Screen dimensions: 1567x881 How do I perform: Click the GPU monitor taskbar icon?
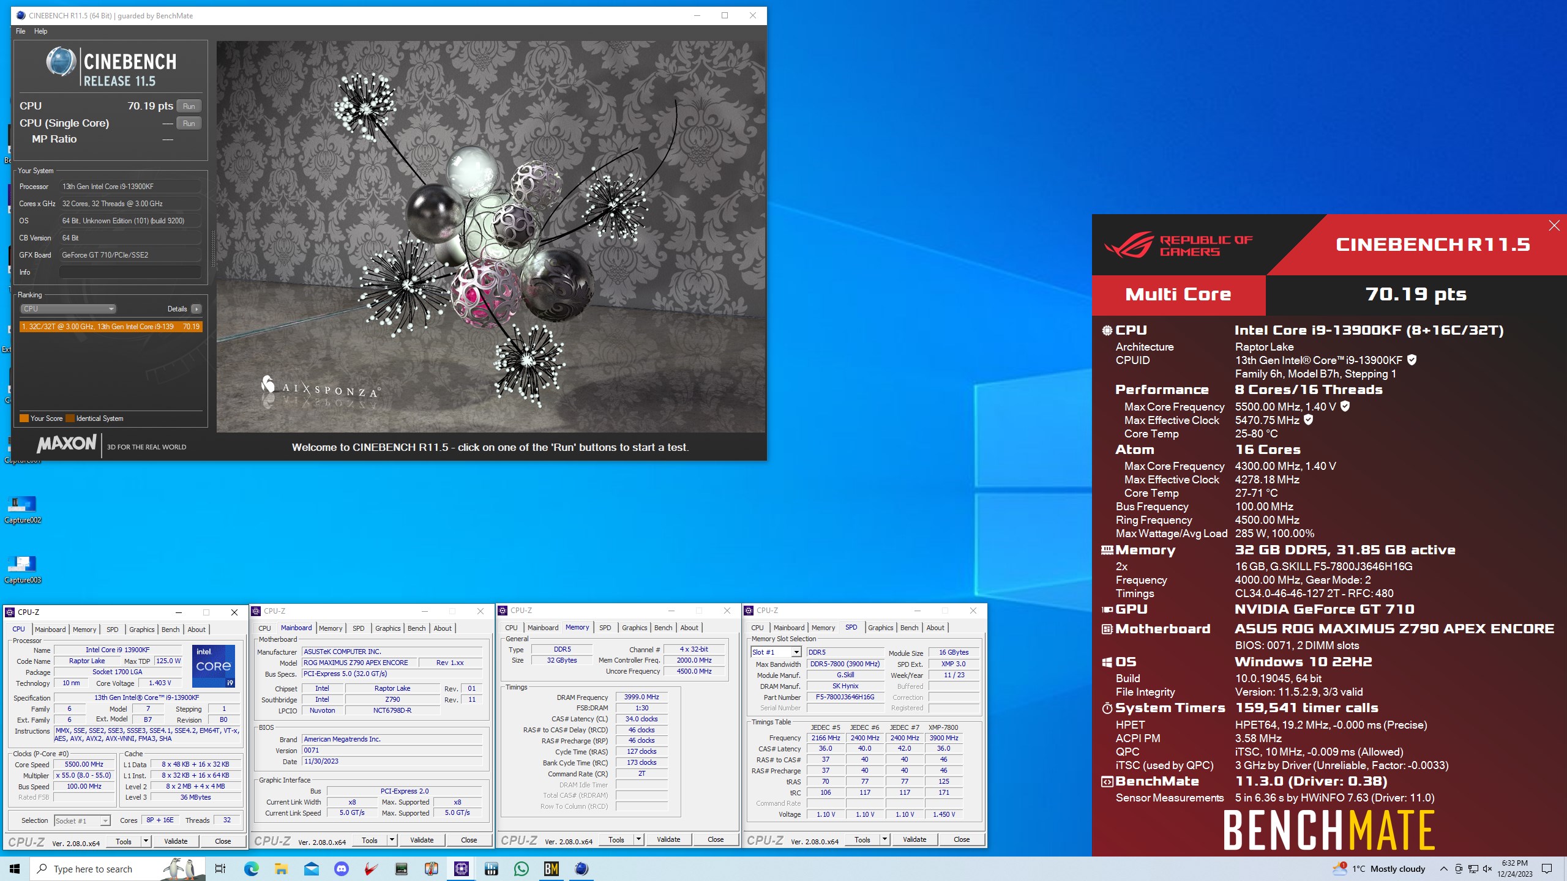(401, 869)
